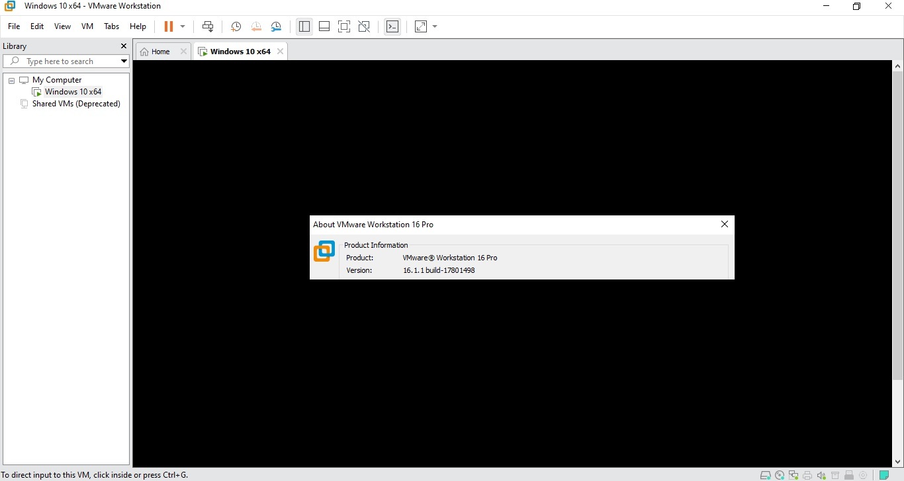The width and height of the screenshot is (904, 481).
Task: Close the Home tab
Action: [x=184, y=52]
